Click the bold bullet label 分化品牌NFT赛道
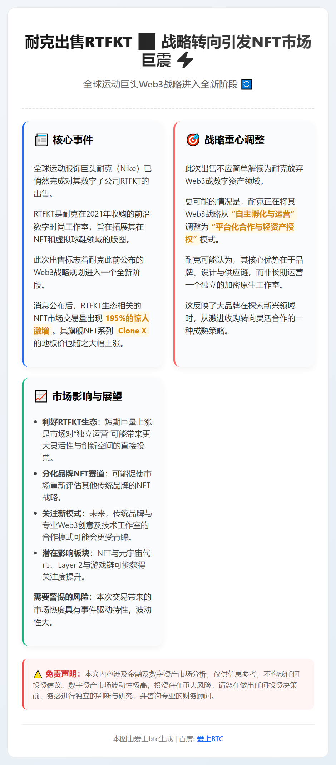Screen dimensions: 336x765 [x=73, y=474]
